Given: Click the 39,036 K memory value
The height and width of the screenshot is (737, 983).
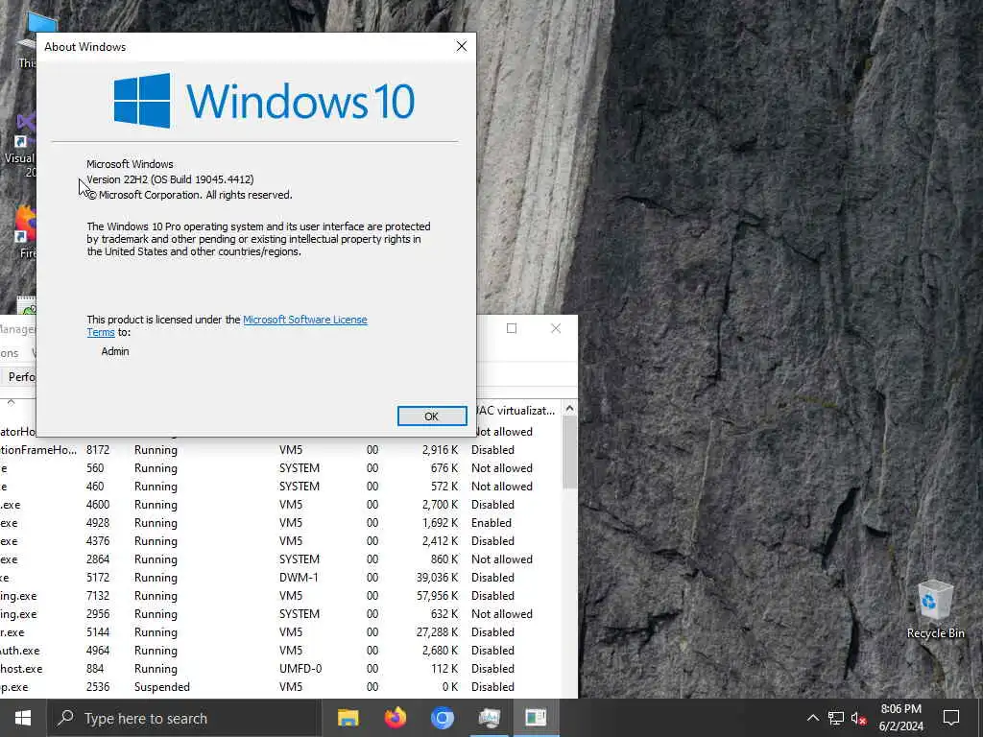Looking at the screenshot, I should point(438,577).
